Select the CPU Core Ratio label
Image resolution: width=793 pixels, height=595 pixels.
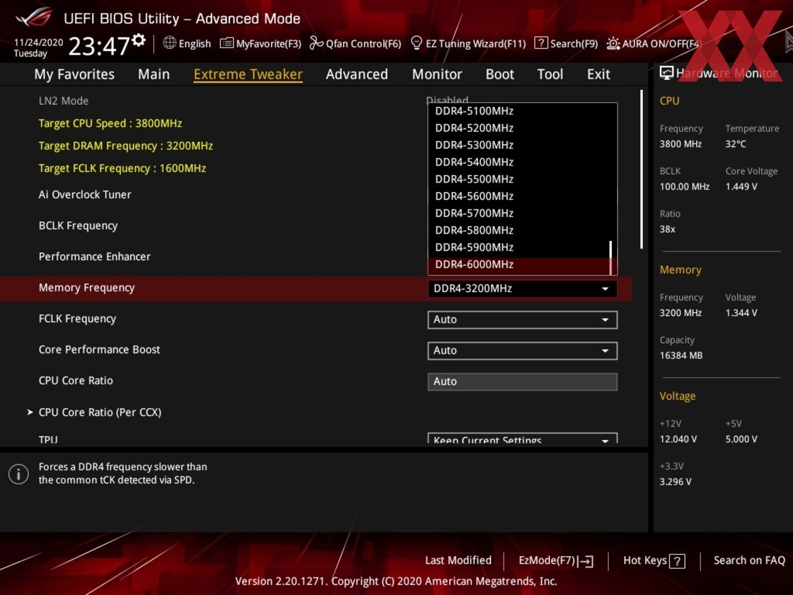(76, 380)
